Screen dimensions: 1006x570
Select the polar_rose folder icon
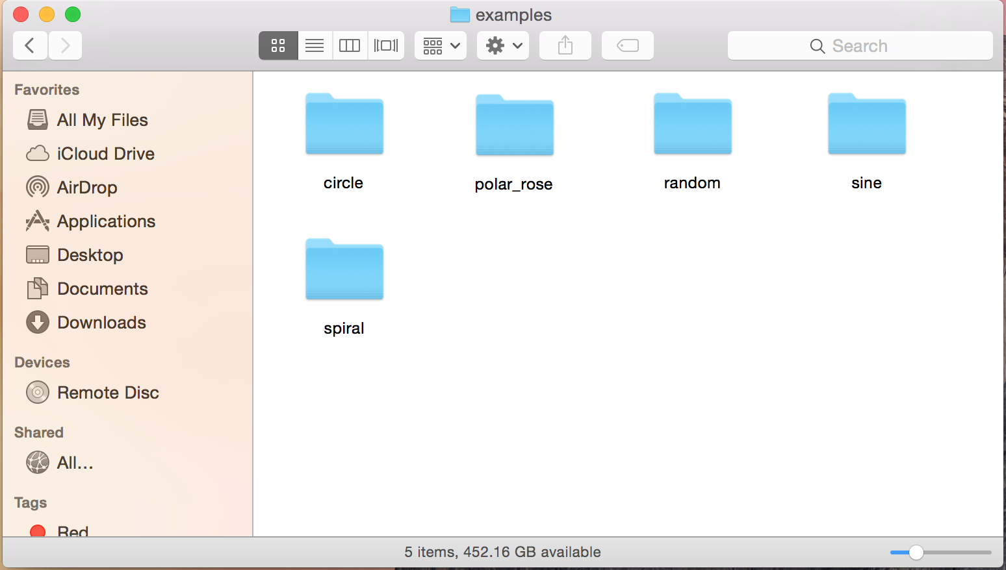coord(515,125)
